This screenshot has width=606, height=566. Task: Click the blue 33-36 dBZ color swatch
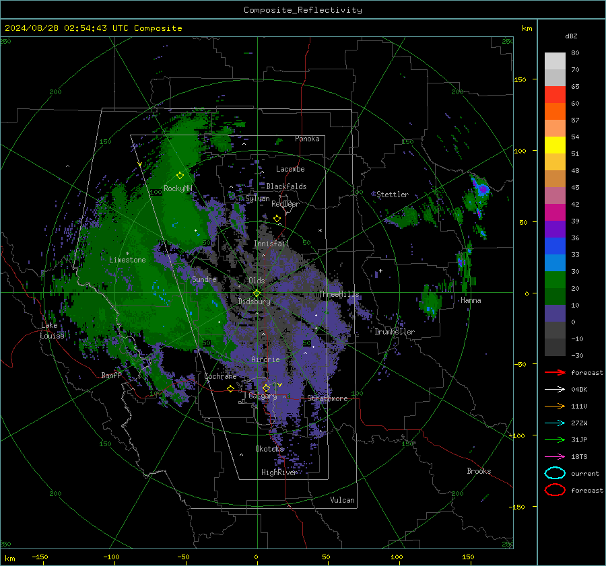point(555,246)
